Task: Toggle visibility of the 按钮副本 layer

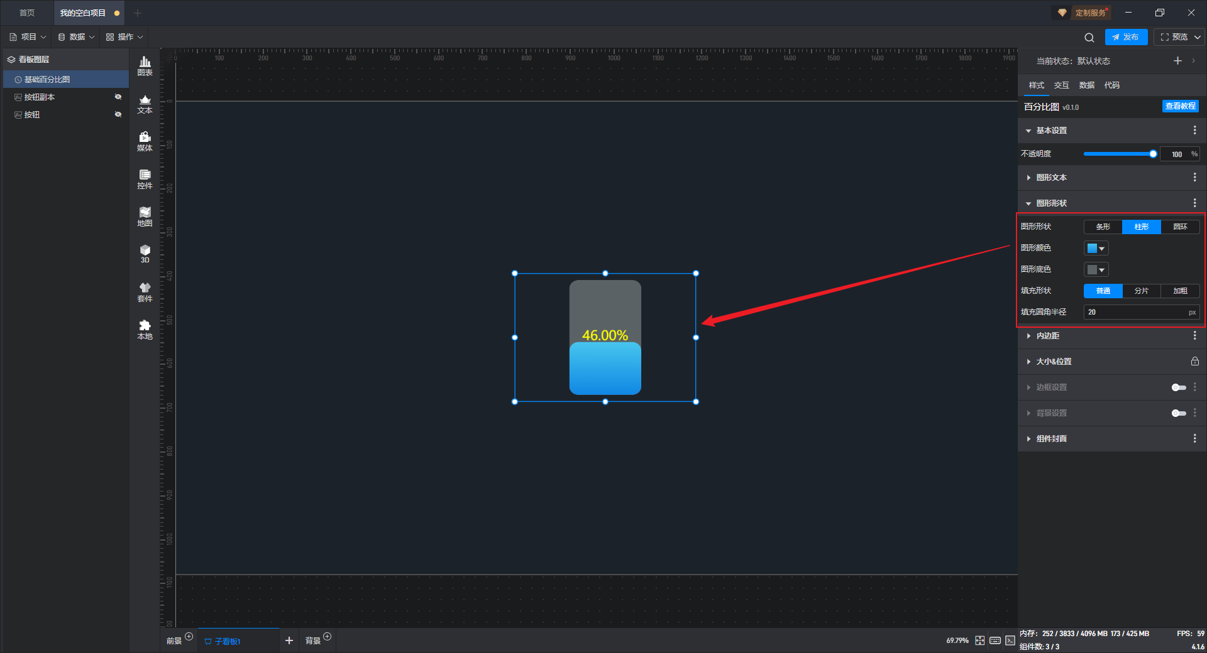Action: tap(118, 97)
